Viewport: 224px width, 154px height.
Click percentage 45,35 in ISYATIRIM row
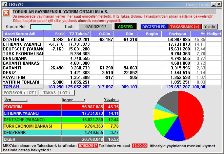click(200, 39)
